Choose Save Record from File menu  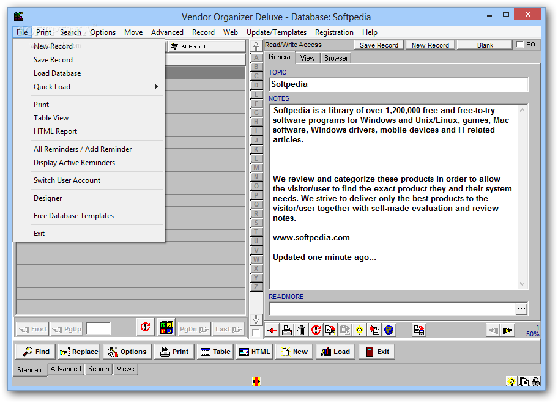(x=98, y=60)
